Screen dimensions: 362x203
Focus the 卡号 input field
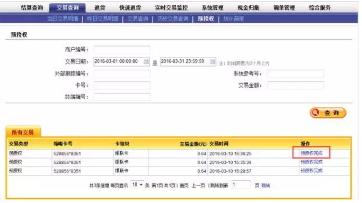(x=122, y=86)
